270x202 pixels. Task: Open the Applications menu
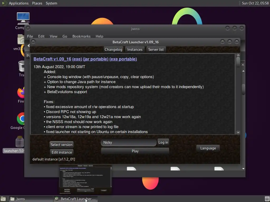[x=19, y=3]
